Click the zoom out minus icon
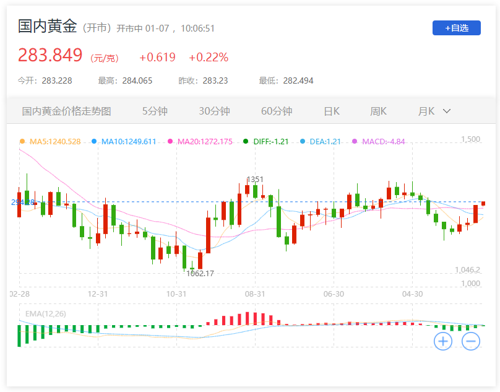Image resolution: width=500 pixels, height=392 pixels. coord(470,341)
